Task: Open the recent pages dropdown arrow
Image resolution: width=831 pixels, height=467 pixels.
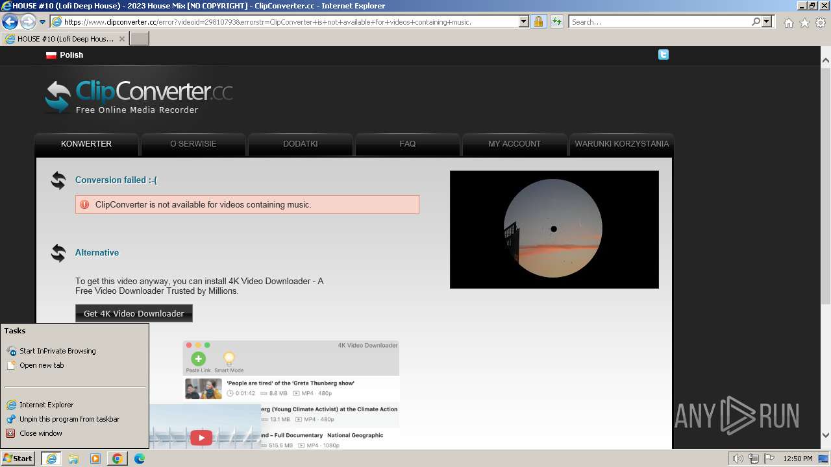Action: pos(43,22)
